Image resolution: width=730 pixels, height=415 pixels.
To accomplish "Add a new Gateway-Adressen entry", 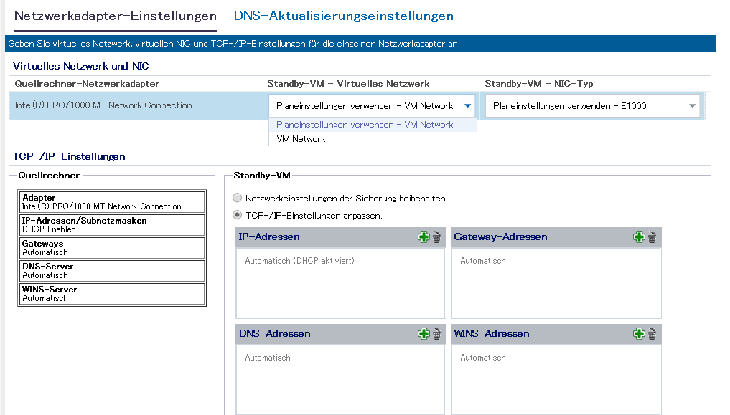I will (x=638, y=237).
